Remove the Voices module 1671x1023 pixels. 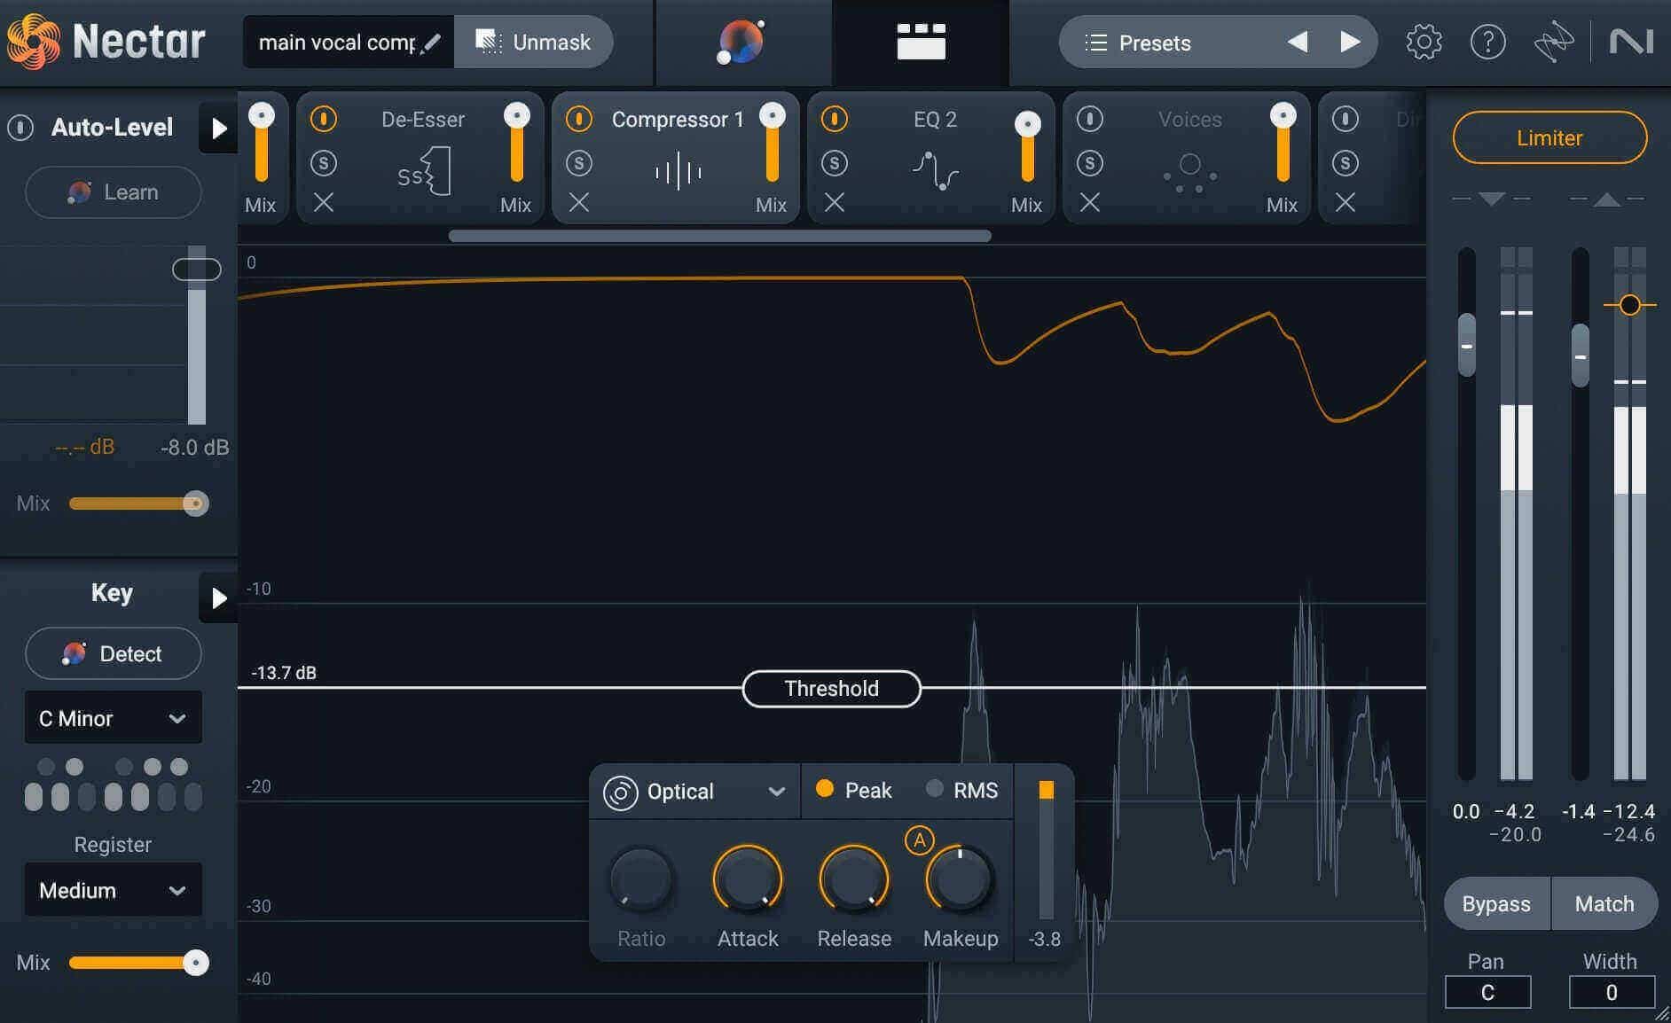click(x=1090, y=203)
